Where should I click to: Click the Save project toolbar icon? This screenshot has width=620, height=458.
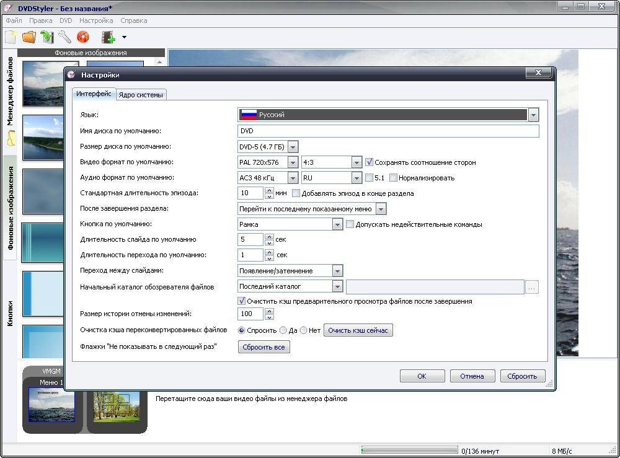click(x=47, y=37)
